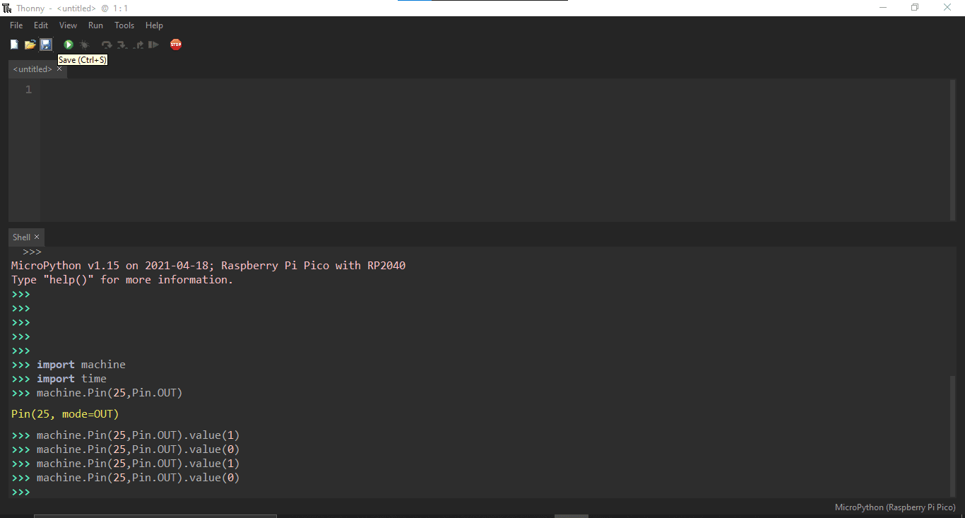Click the line number 1 gutter
965x518 pixels.
28,90
